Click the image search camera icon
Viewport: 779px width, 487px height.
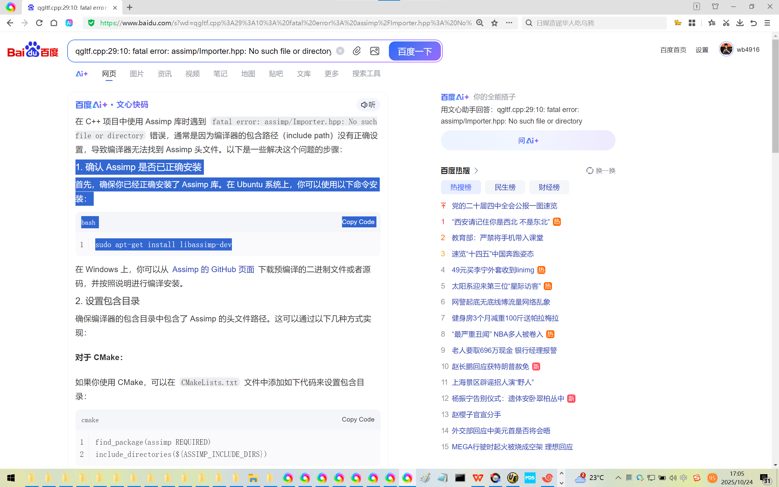(375, 51)
